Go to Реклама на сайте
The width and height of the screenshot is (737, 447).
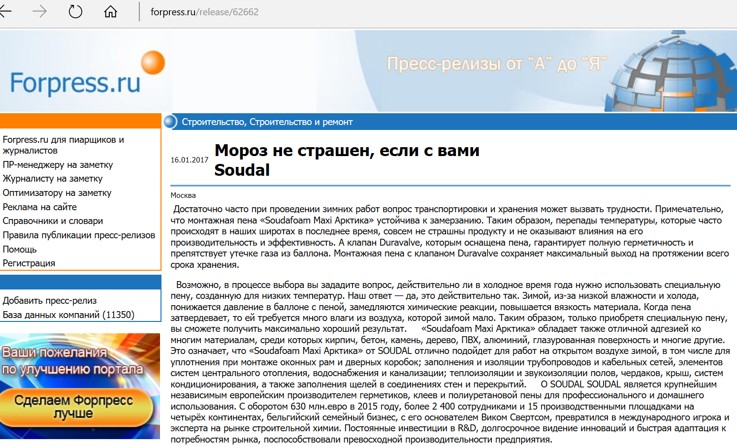[x=40, y=207]
